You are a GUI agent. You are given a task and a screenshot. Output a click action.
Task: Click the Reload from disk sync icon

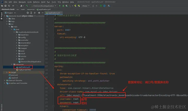click(x=9, y=6)
